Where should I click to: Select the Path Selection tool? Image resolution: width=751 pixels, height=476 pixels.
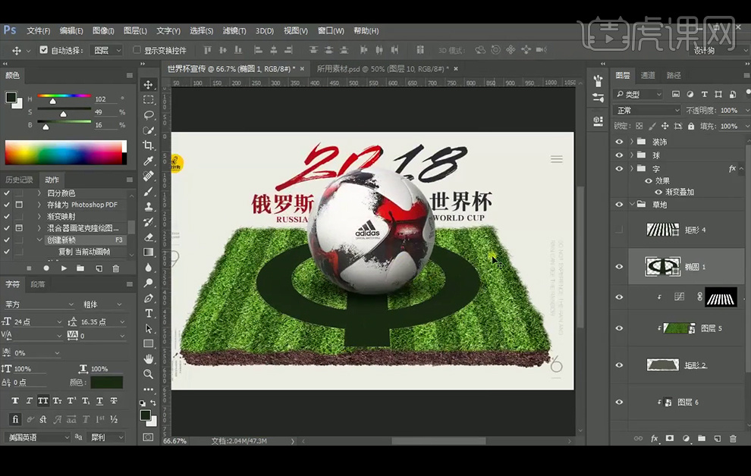click(149, 329)
